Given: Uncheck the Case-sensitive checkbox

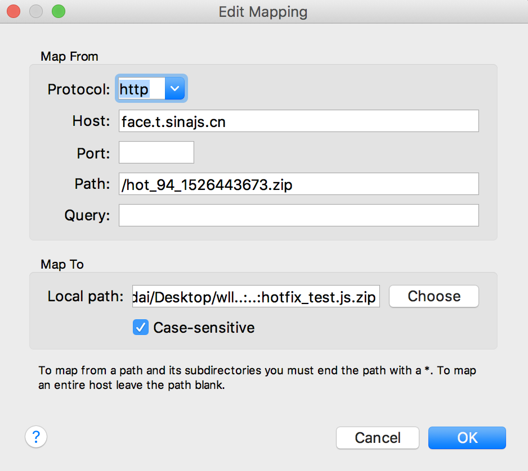Looking at the screenshot, I should [140, 327].
